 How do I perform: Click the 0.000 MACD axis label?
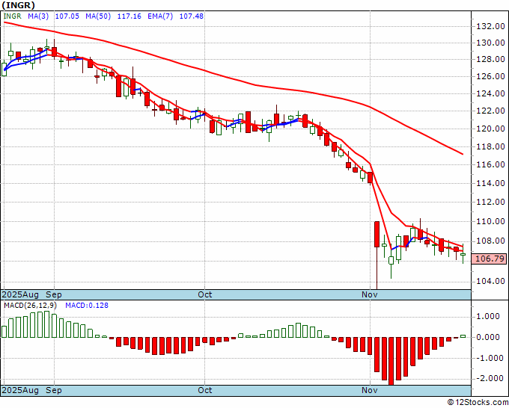pyautogui.click(x=490, y=337)
